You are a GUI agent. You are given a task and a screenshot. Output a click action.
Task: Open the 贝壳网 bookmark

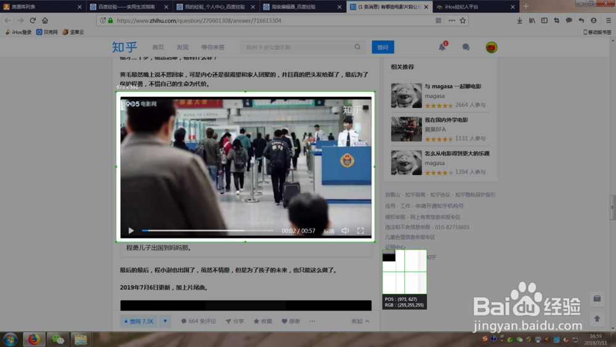coord(47,32)
